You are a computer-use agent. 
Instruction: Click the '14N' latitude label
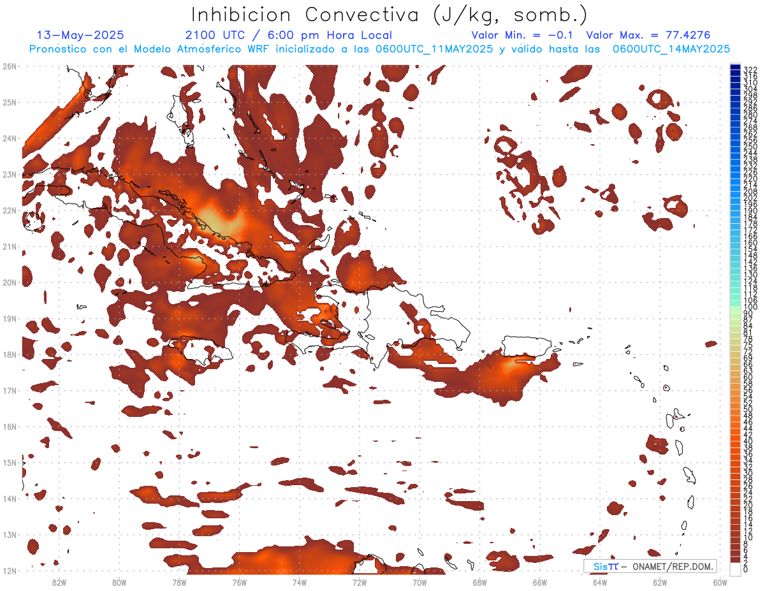pyautogui.click(x=9, y=499)
